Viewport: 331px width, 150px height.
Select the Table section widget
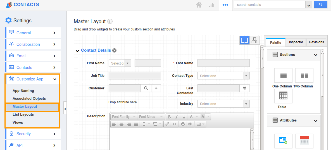click(x=283, y=96)
